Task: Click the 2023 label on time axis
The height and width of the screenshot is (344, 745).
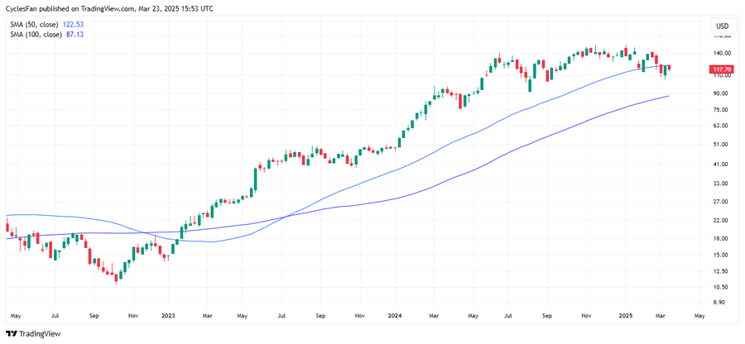Action: pos(168,316)
